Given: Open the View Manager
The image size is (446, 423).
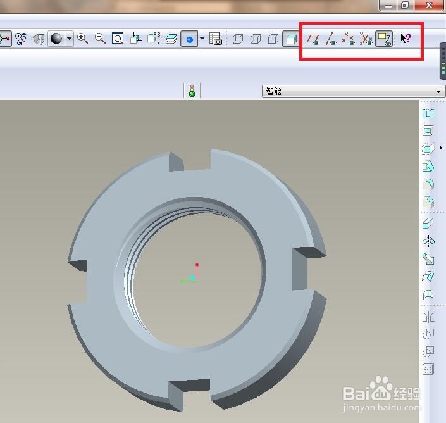Looking at the screenshot, I should [215, 39].
